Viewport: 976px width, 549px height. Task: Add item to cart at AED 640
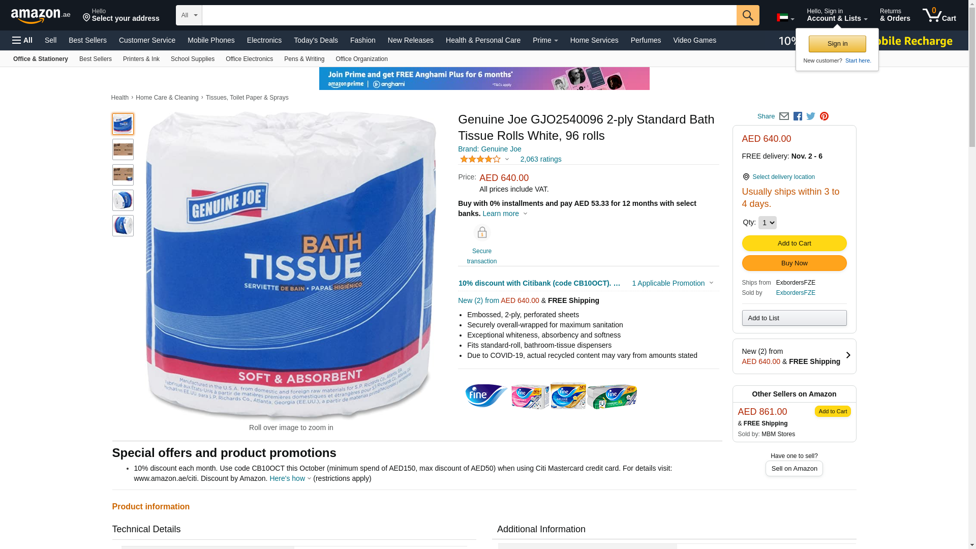[x=794, y=243]
